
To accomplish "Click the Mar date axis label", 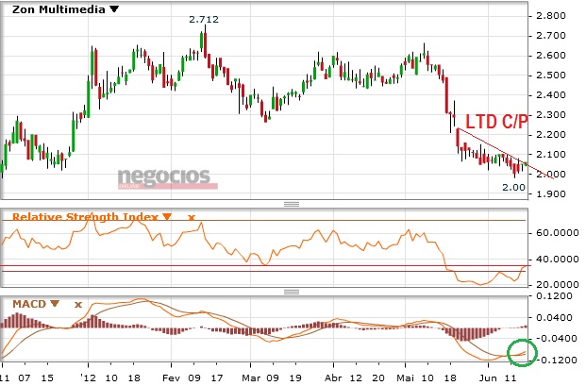I will point(251,378).
